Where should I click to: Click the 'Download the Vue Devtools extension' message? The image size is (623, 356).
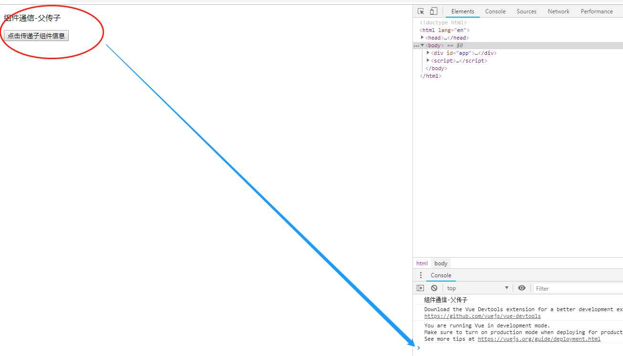tap(523, 309)
